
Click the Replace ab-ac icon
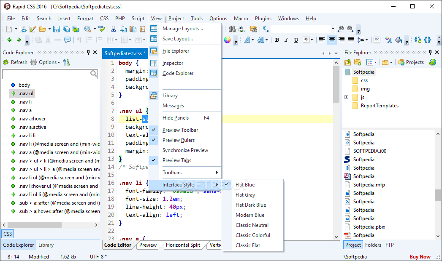pyautogui.click(x=242, y=29)
